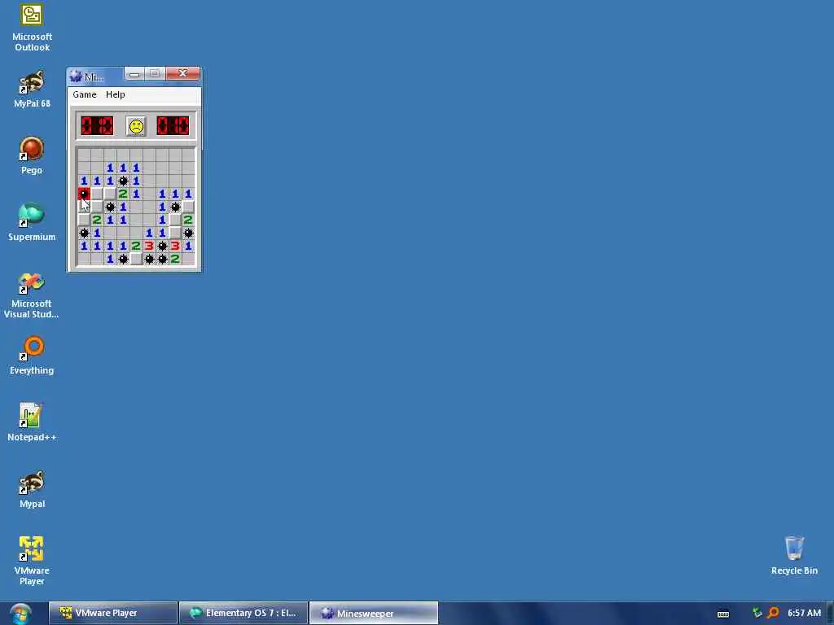
Task: Click the green 2 in the bottom grid row
Action: tap(175, 259)
